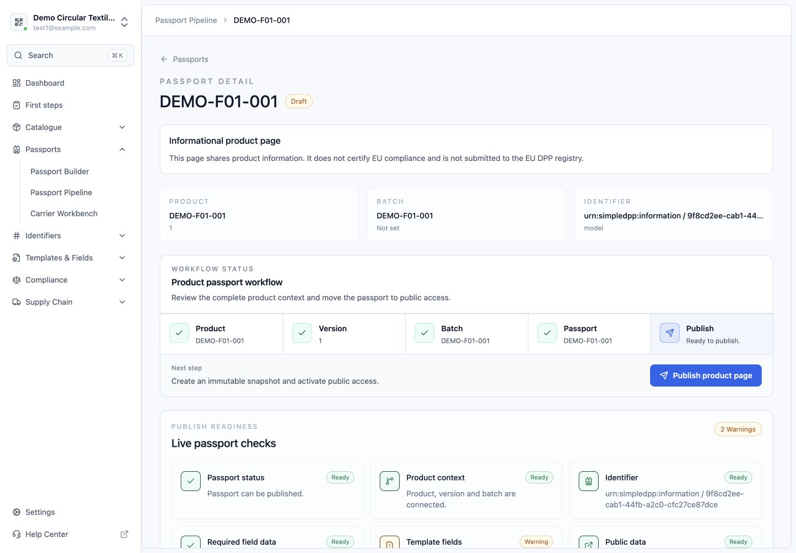Click the Help Center headset icon
Image resolution: width=796 pixels, height=553 pixels.
pos(17,534)
